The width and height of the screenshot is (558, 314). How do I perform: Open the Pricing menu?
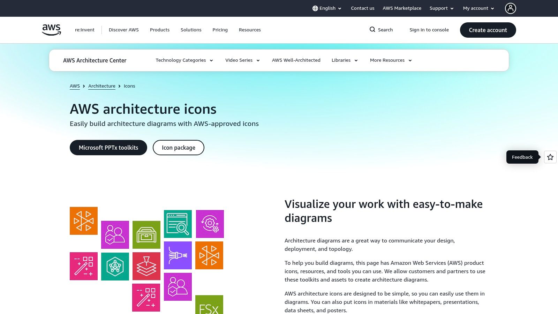pyautogui.click(x=220, y=30)
